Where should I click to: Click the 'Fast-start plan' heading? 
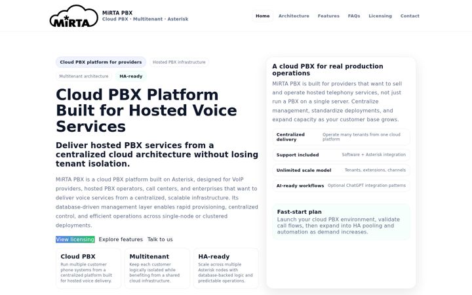coord(299,212)
